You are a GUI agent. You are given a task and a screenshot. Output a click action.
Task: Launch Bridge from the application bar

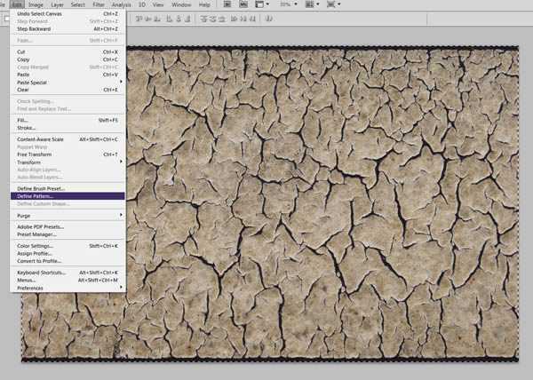[x=227, y=4]
